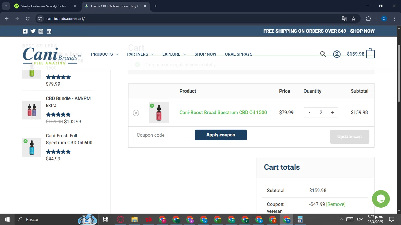Increase quantity with plus button
Screen dimensions: 401x225
tap(333, 113)
